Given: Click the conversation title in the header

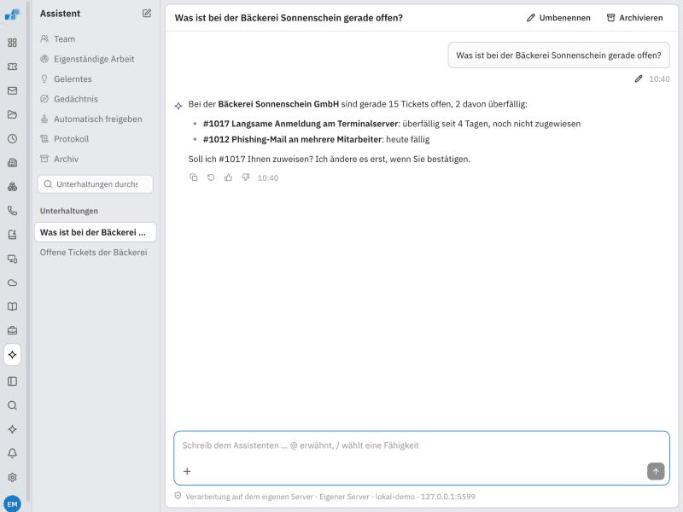Looking at the screenshot, I should click(289, 18).
